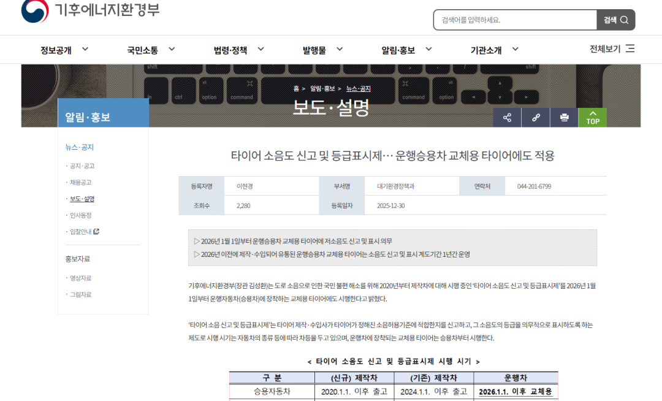The height and width of the screenshot is (401, 662).
Task: Select 채용공고 in the sidebar
Action: (x=81, y=183)
